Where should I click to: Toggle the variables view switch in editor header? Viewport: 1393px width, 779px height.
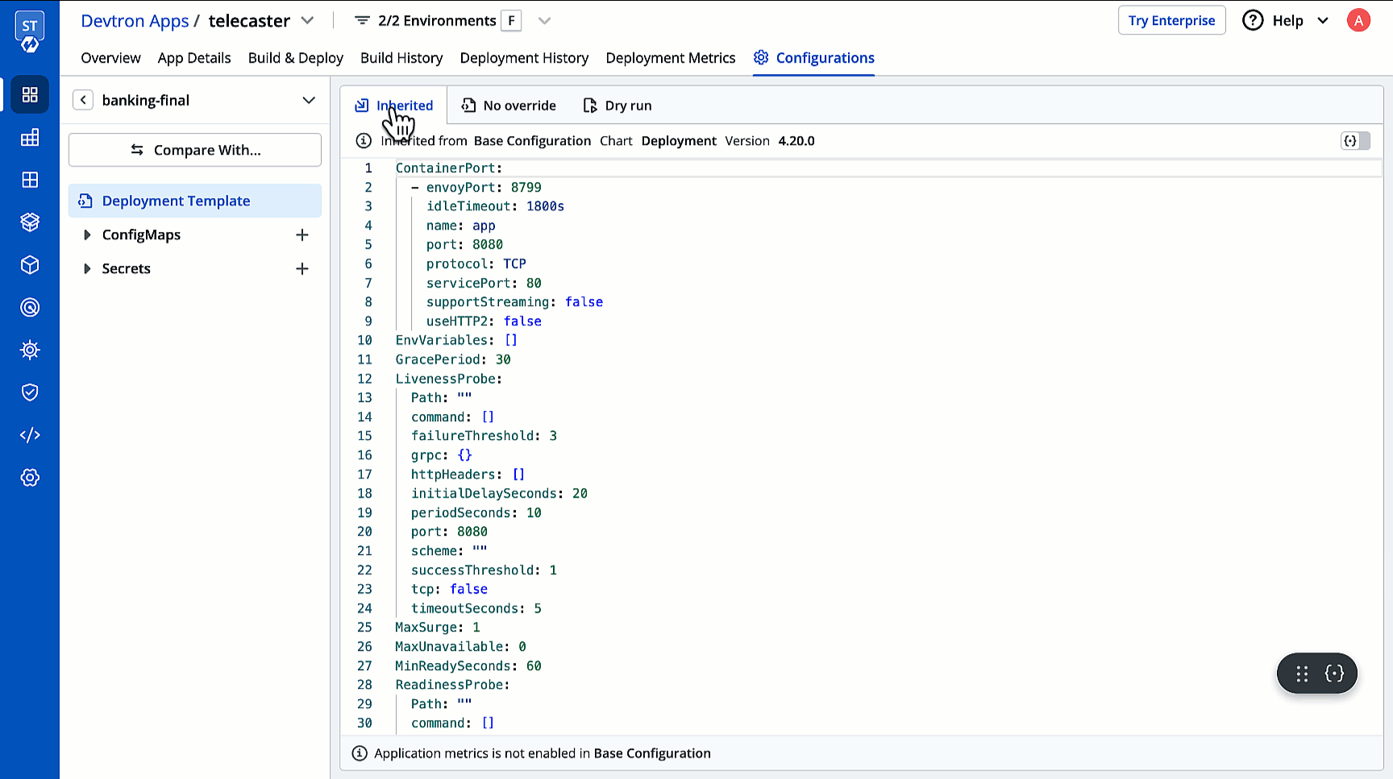point(1355,141)
